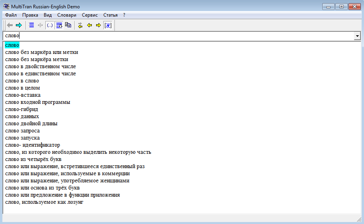
Task: Select entry слово в двойственном числе
Action: (x=41, y=67)
